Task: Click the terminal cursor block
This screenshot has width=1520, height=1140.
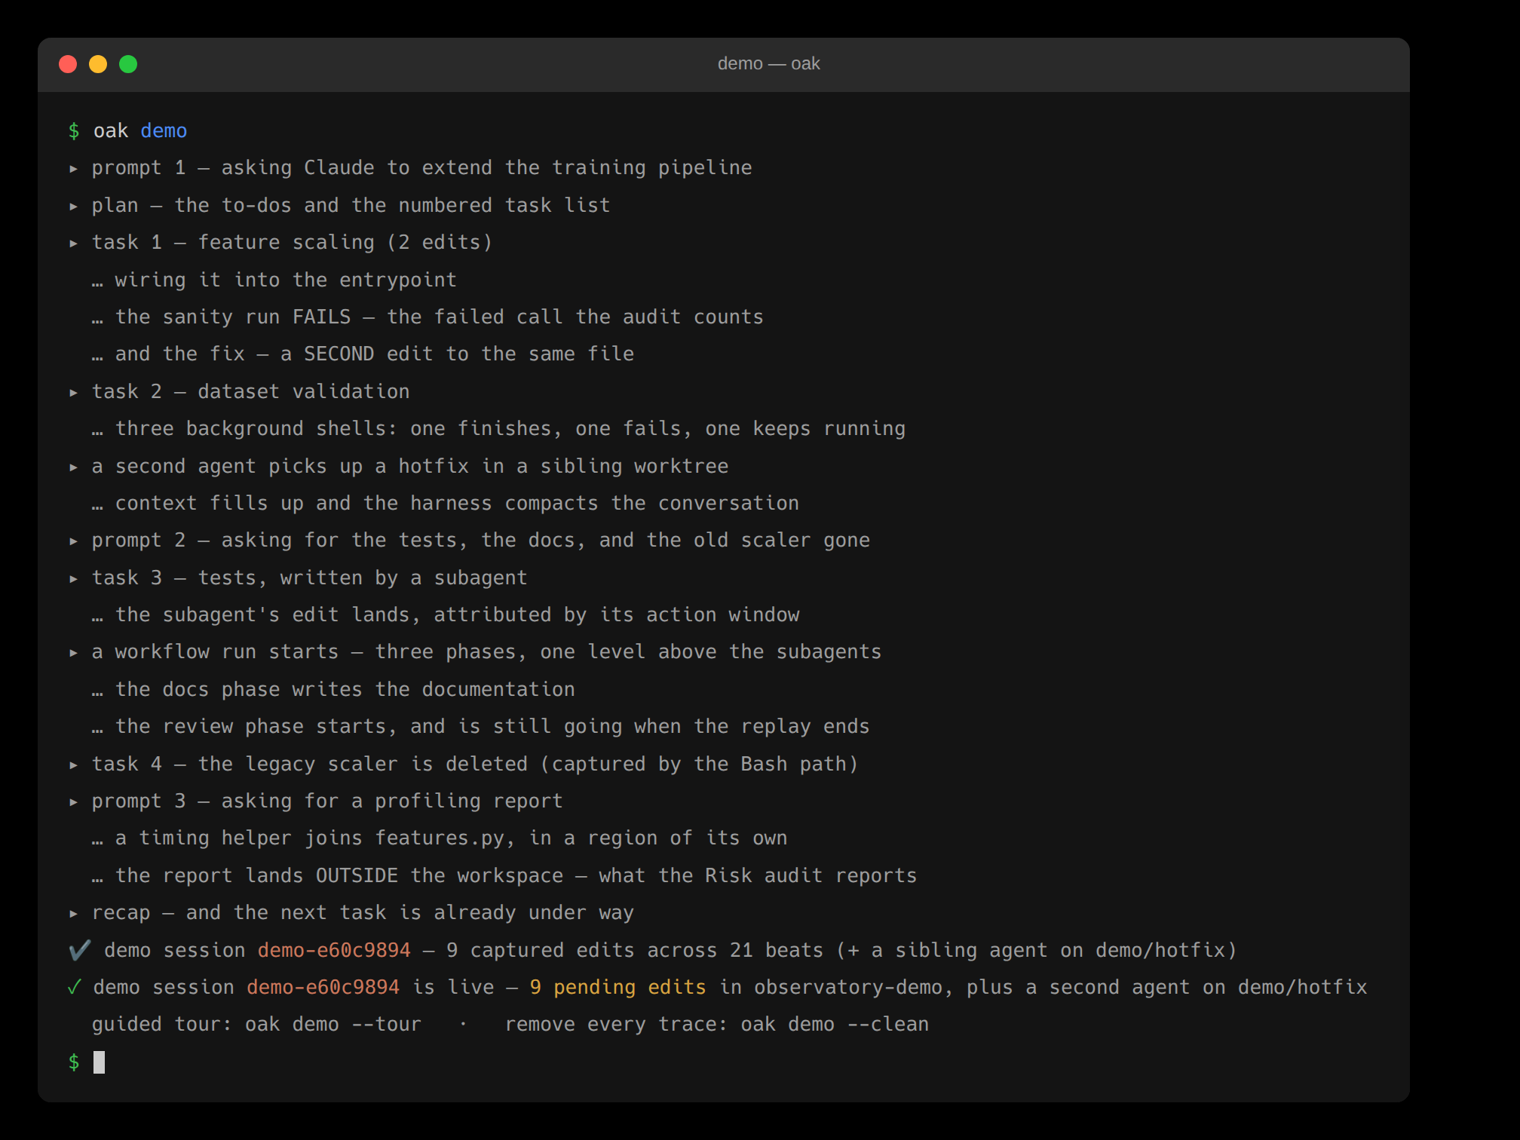Action: pyautogui.click(x=99, y=1062)
